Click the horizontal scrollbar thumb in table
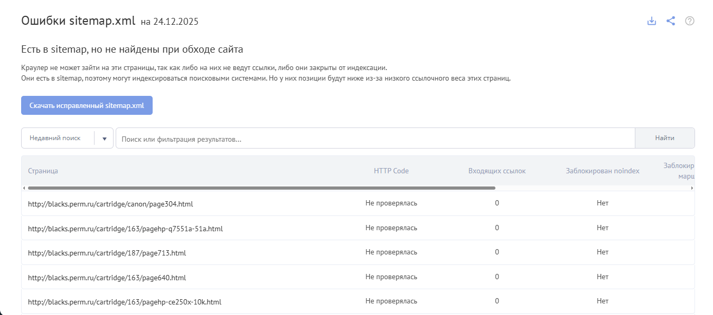The width and height of the screenshot is (713, 315). [x=261, y=188]
